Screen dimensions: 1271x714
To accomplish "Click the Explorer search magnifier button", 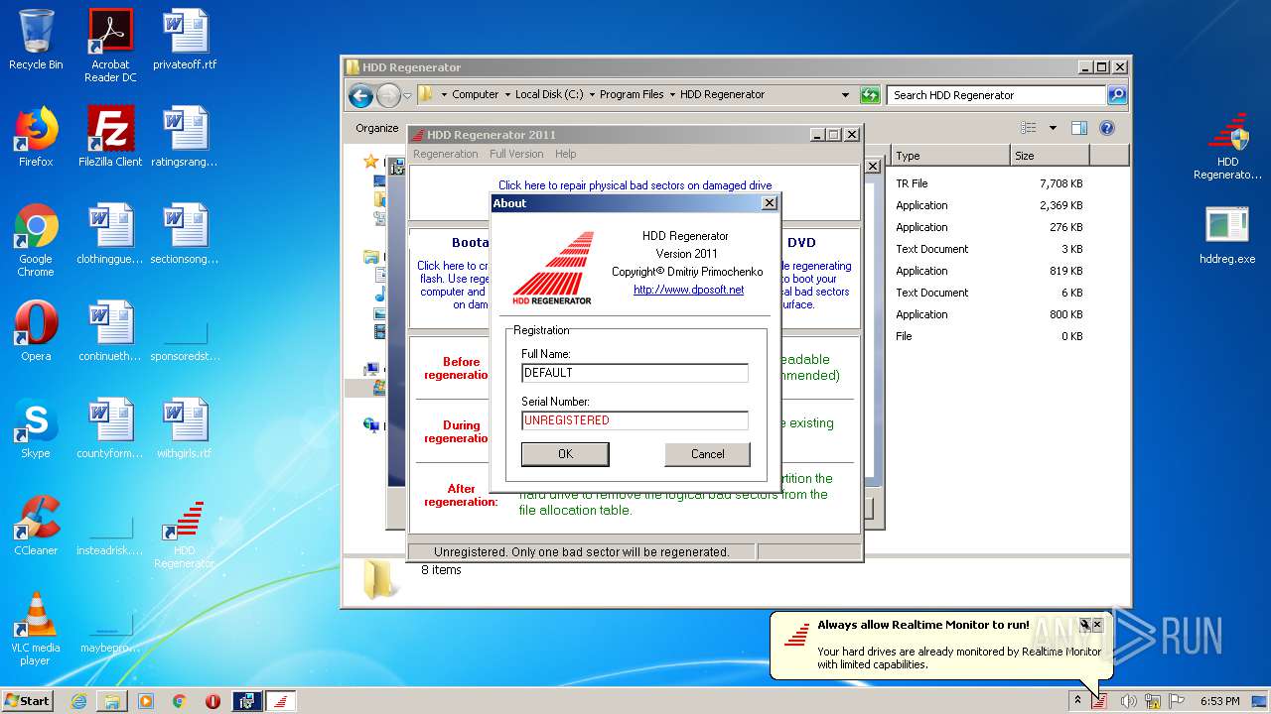I will pyautogui.click(x=1117, y=95).
